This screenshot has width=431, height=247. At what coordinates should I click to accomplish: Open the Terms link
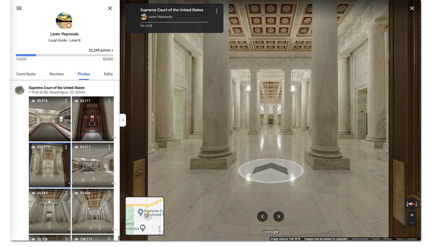[x=376, y=239]
